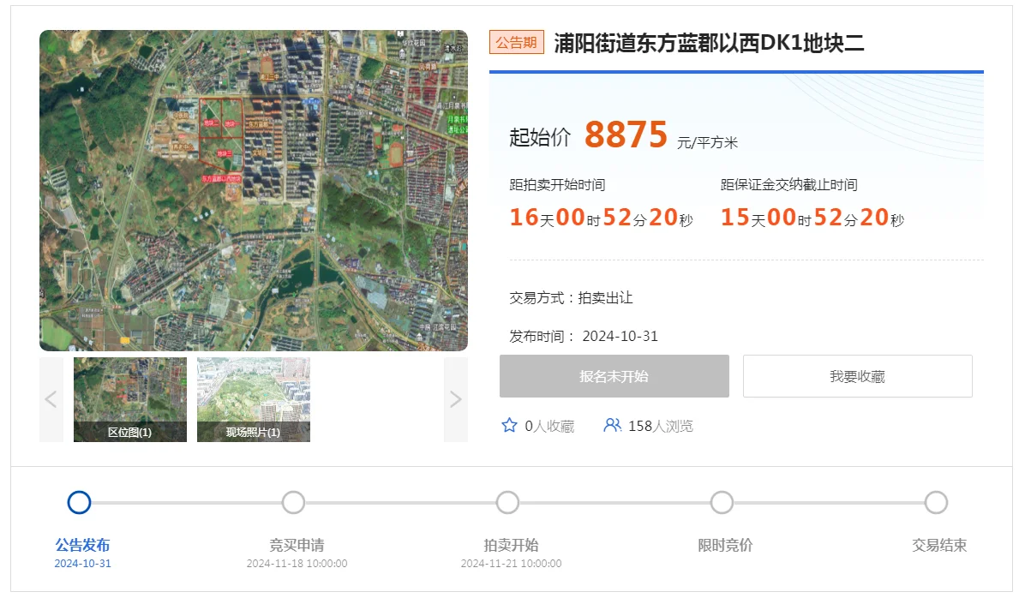
Task: Click the 拍卖开始 timeline circle
Action: [507, 502]
